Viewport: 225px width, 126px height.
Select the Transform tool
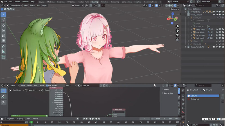(x=3, y=40)
